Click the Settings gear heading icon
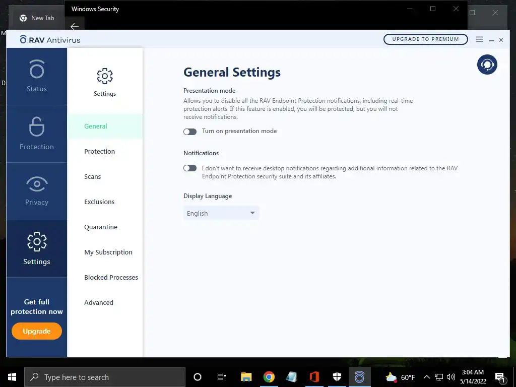 point(105,77)
